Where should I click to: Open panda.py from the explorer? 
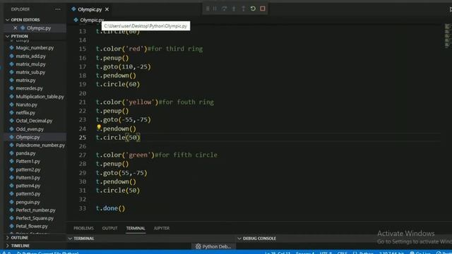(x=25, y=154)
